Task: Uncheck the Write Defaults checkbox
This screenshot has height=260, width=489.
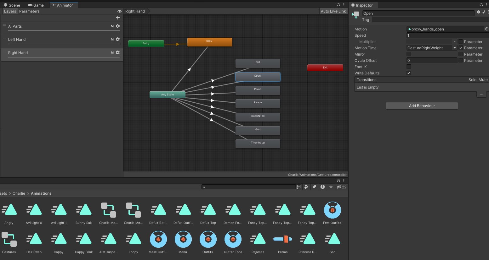Action: tap(409, 73)
